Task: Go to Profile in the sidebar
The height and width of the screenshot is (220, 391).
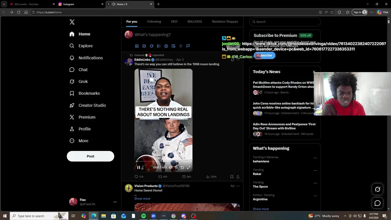Action: point(80,129)
